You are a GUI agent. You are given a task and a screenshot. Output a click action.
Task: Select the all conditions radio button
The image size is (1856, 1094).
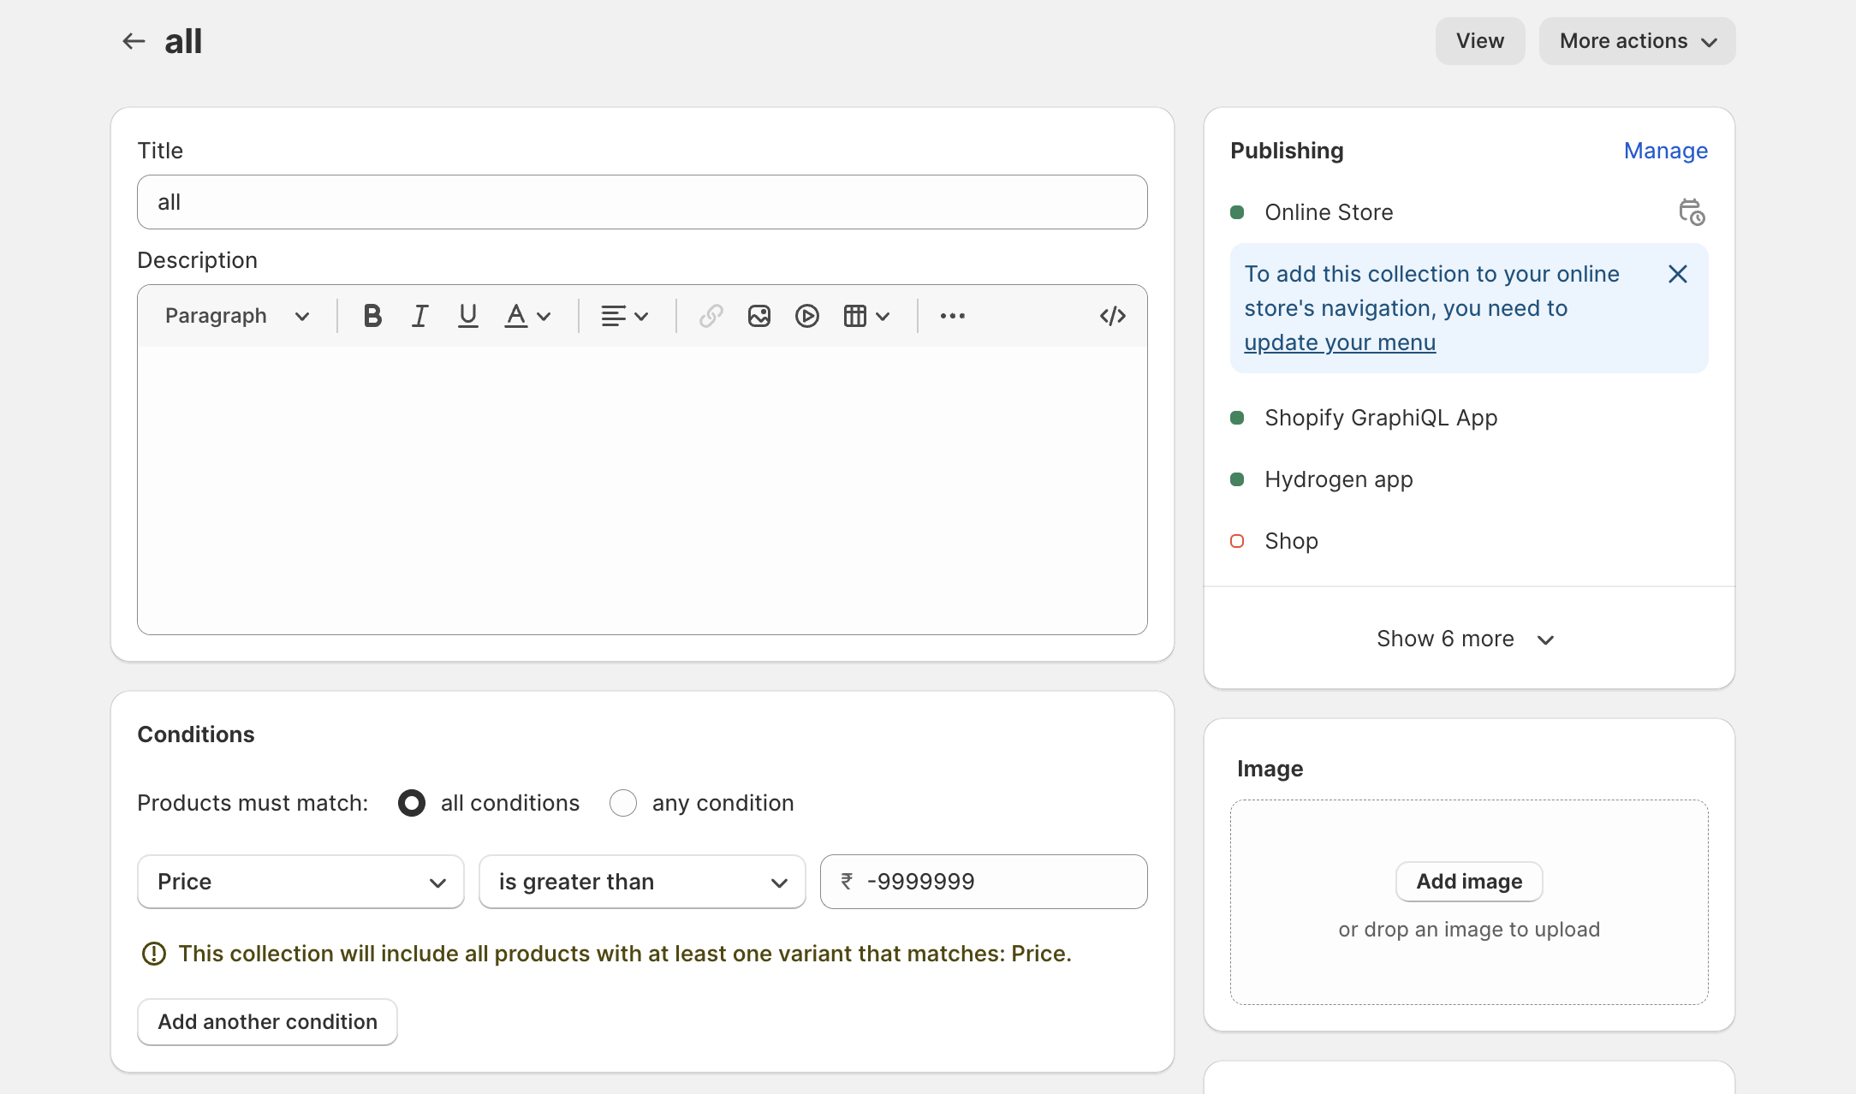(x=412, y=802)
